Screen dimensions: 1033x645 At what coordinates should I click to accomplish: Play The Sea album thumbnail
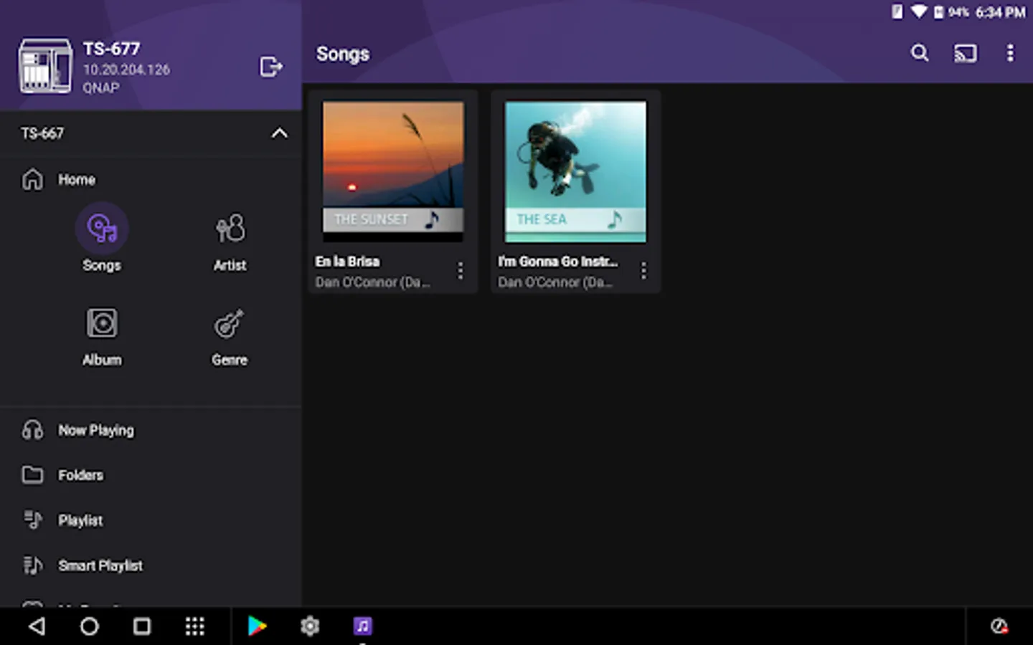(x=575, y=171)
